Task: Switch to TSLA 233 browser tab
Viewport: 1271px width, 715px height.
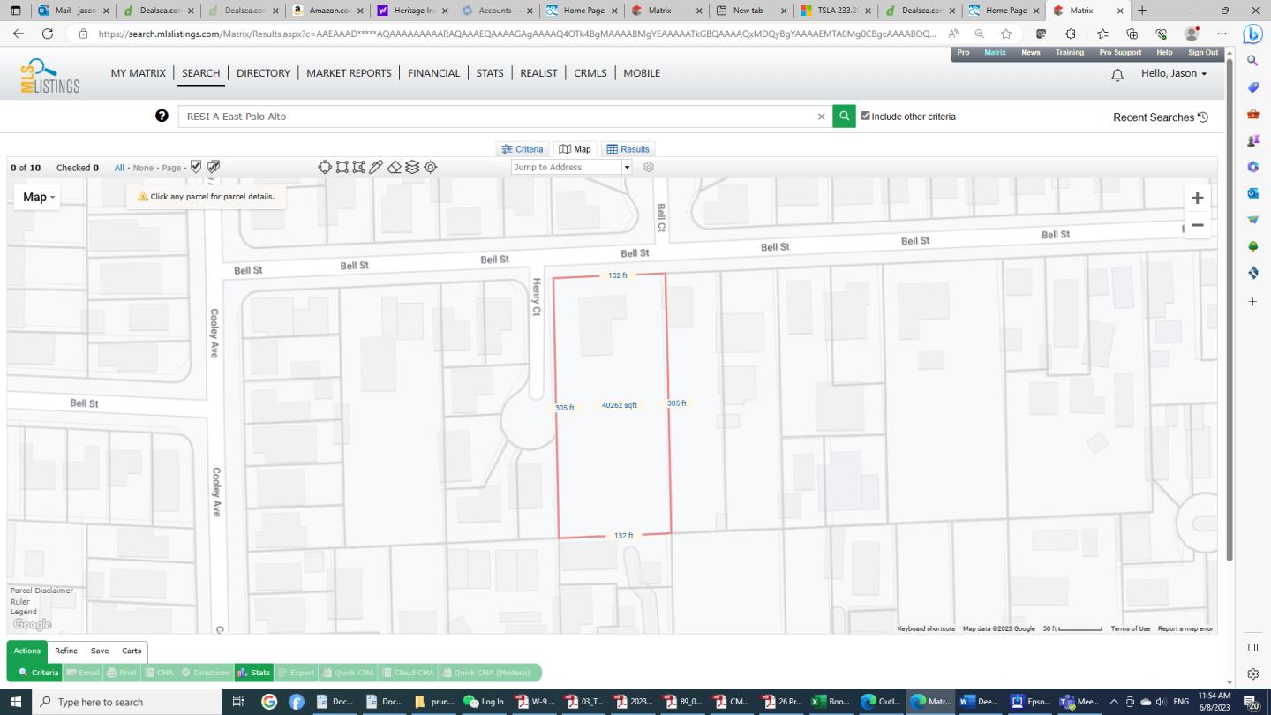Action: point(835,11)
